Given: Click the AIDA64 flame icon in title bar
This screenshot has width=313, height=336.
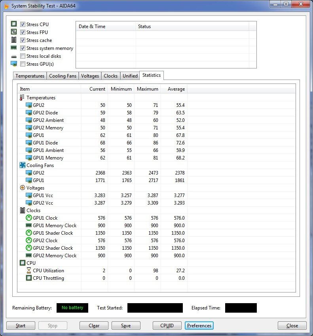Looking at the screenshot, I should [x=6, y=6].
